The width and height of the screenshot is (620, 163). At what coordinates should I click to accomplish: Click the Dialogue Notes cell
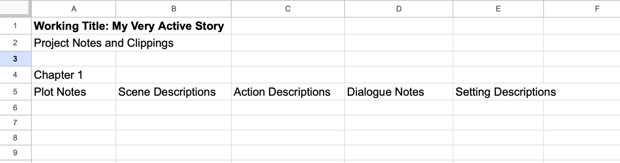click(385, 92)
